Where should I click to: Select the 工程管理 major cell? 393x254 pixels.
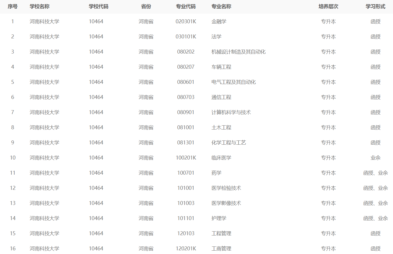click(x=221, y=234)
